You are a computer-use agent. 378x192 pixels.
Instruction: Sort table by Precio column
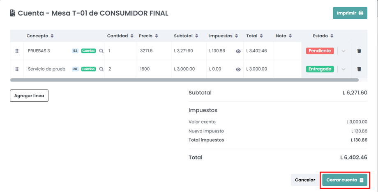pyautogui.click(x=148, y=36)
